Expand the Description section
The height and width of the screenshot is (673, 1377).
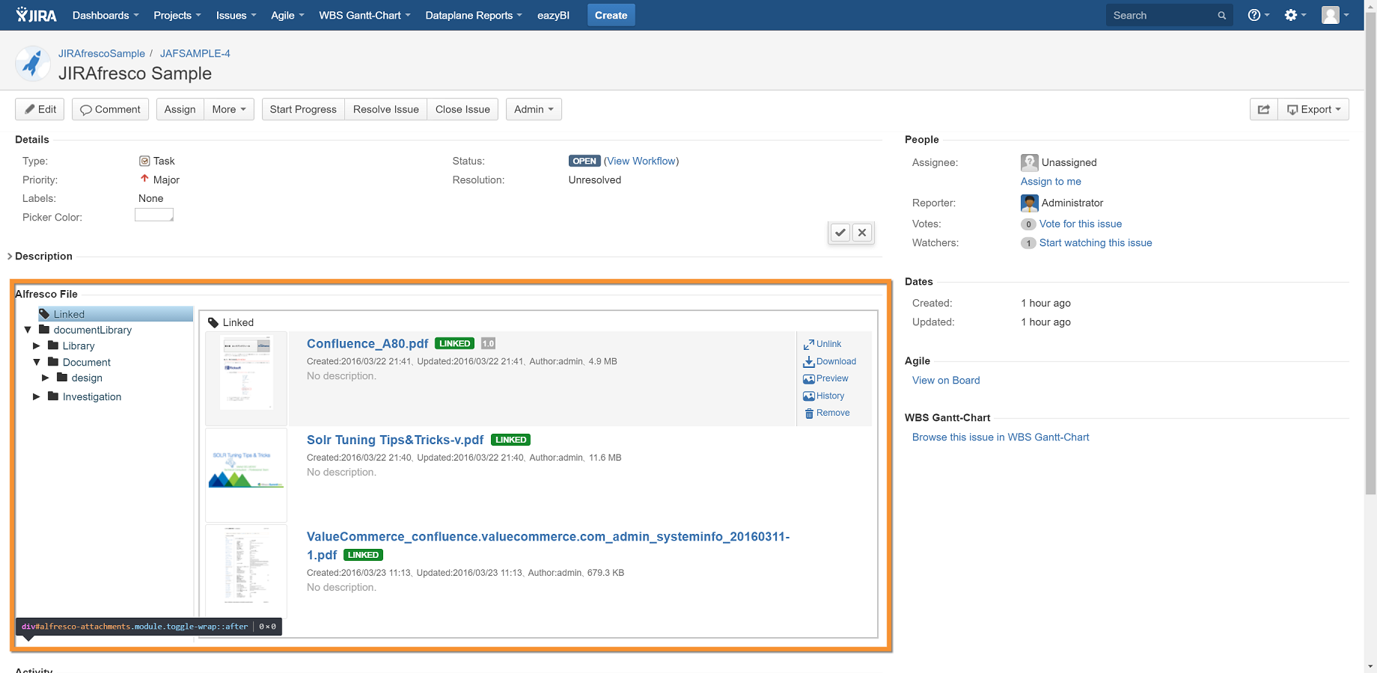10,256
